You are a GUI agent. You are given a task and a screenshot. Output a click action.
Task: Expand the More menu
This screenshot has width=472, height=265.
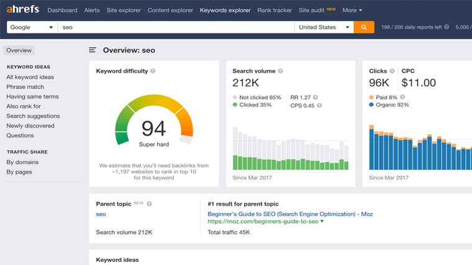coord(352,10)
